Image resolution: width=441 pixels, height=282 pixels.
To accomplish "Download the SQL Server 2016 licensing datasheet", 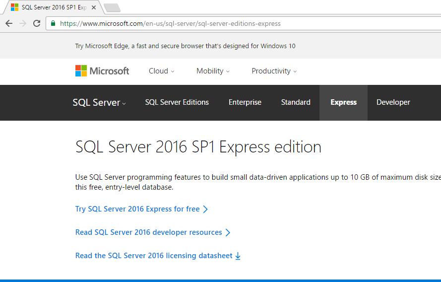I will (x=158, y=256).
